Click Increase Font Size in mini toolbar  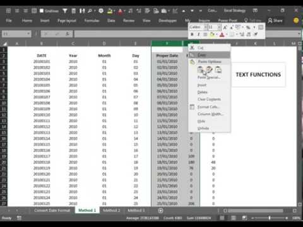point(225,27)
